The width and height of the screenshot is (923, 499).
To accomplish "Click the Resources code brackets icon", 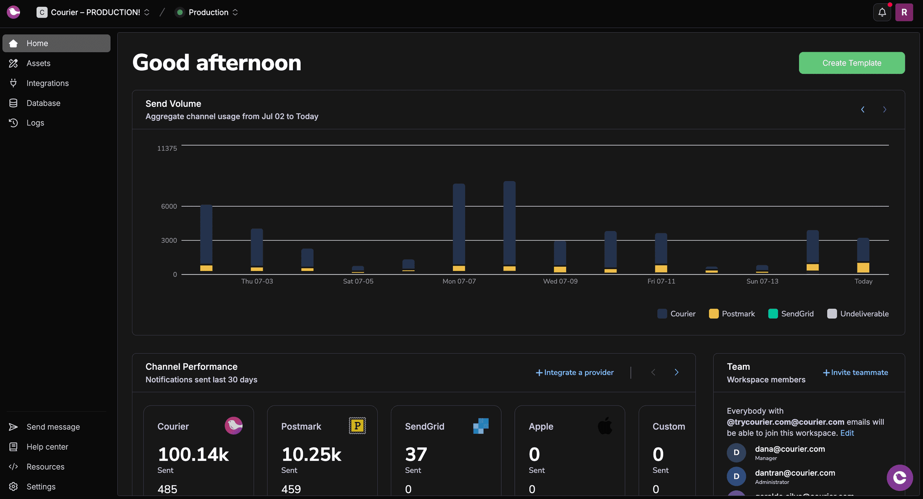I will tap(14, 467).
